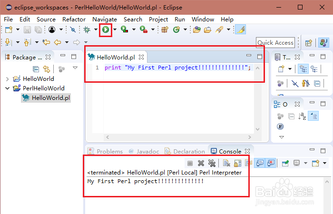Viewport: 333px width, 214px height.
Task: Open New wizard dropdown arrow
Action: coord(18,29)
